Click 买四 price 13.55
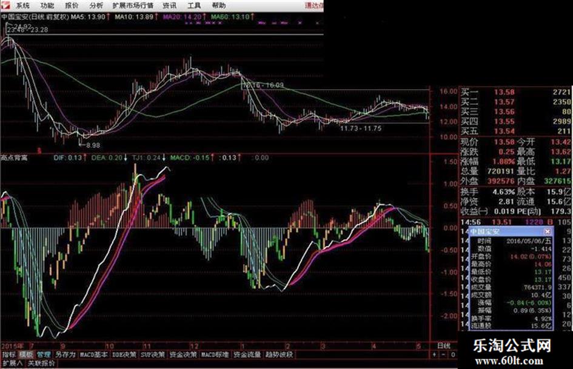The width and height of the screenshot is (573, 369). (504, 121)
